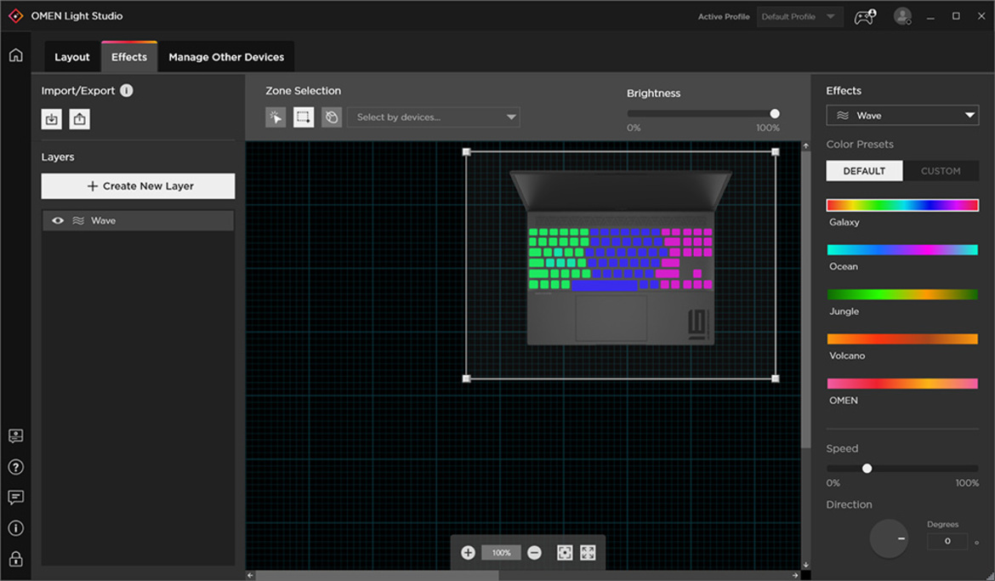Click the Brightness slider handle

(x=775, y=114)
